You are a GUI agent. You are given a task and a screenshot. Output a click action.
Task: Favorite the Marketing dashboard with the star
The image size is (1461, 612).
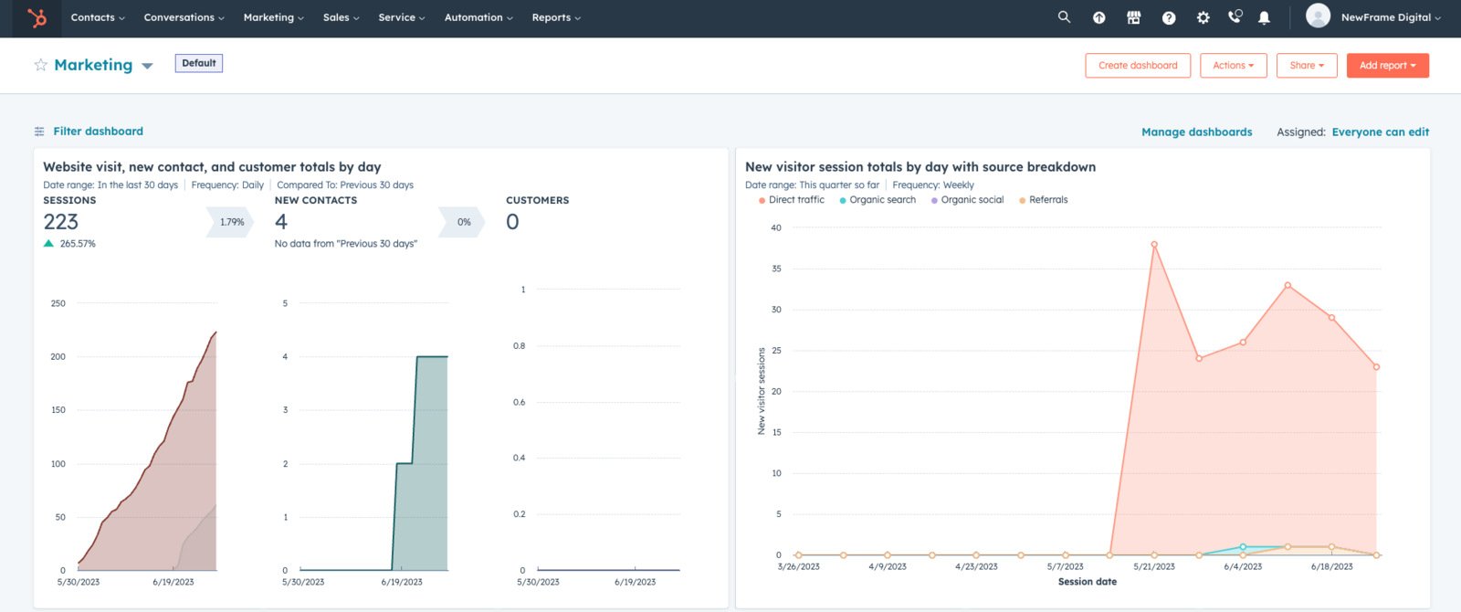coord(40,65)
